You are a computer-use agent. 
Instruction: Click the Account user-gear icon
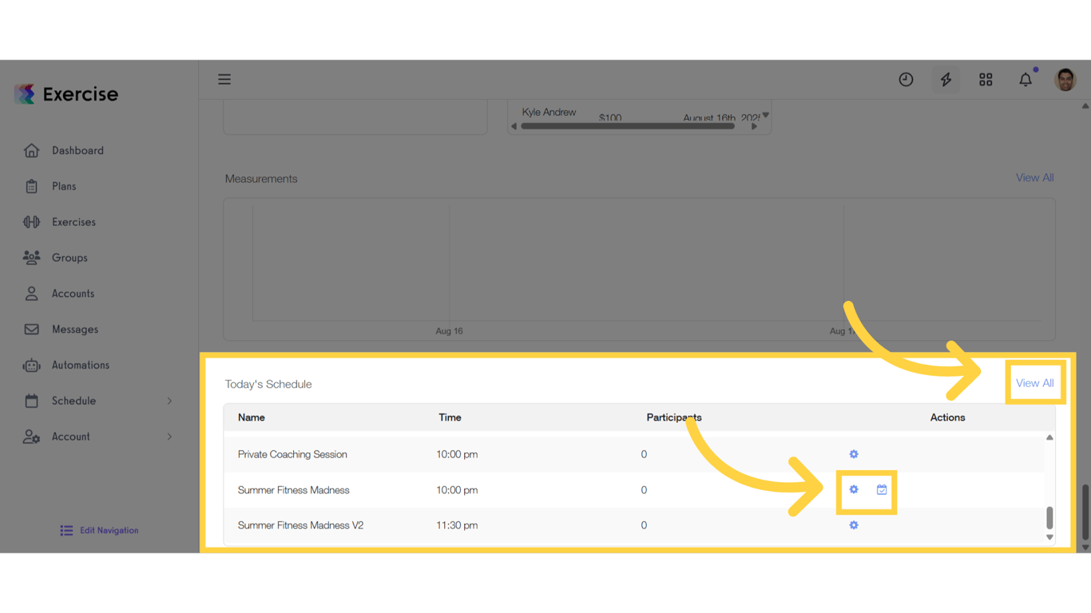point(31,437)
